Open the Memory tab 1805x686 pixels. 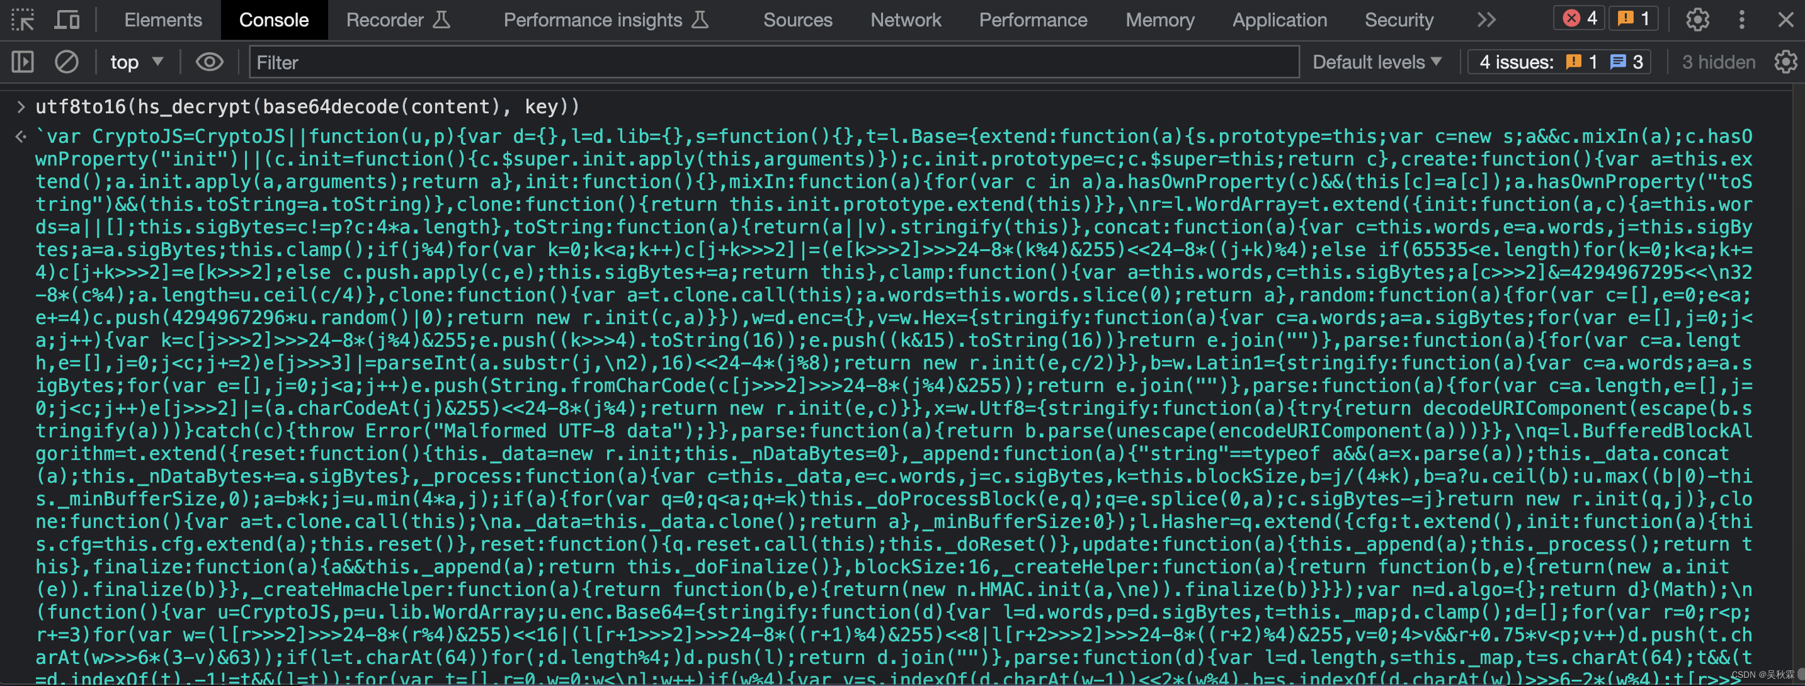point(1159,20)
